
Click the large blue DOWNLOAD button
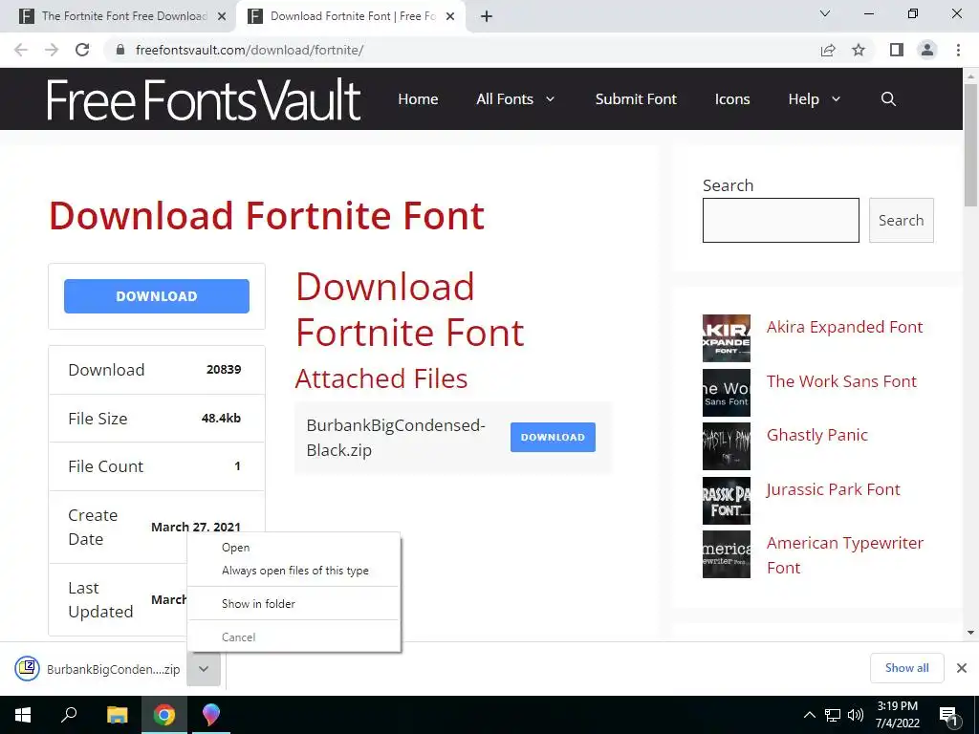click(x=157, y=296)
